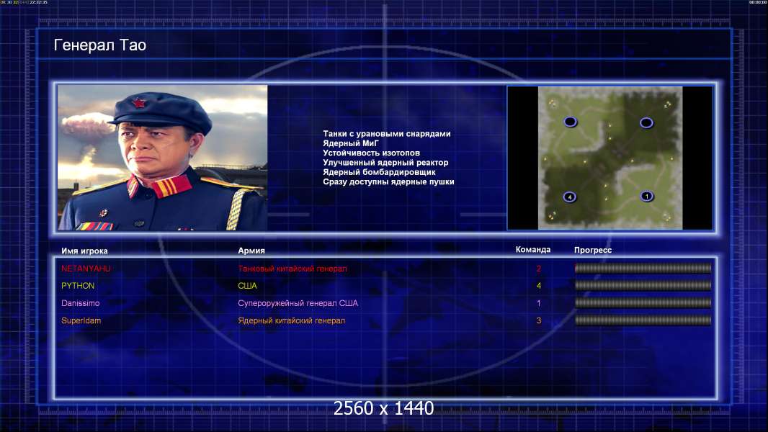Click the 'США' army entry for PYTHON
Viewport: 768px width, 432px height.
[x=247, y=286]
